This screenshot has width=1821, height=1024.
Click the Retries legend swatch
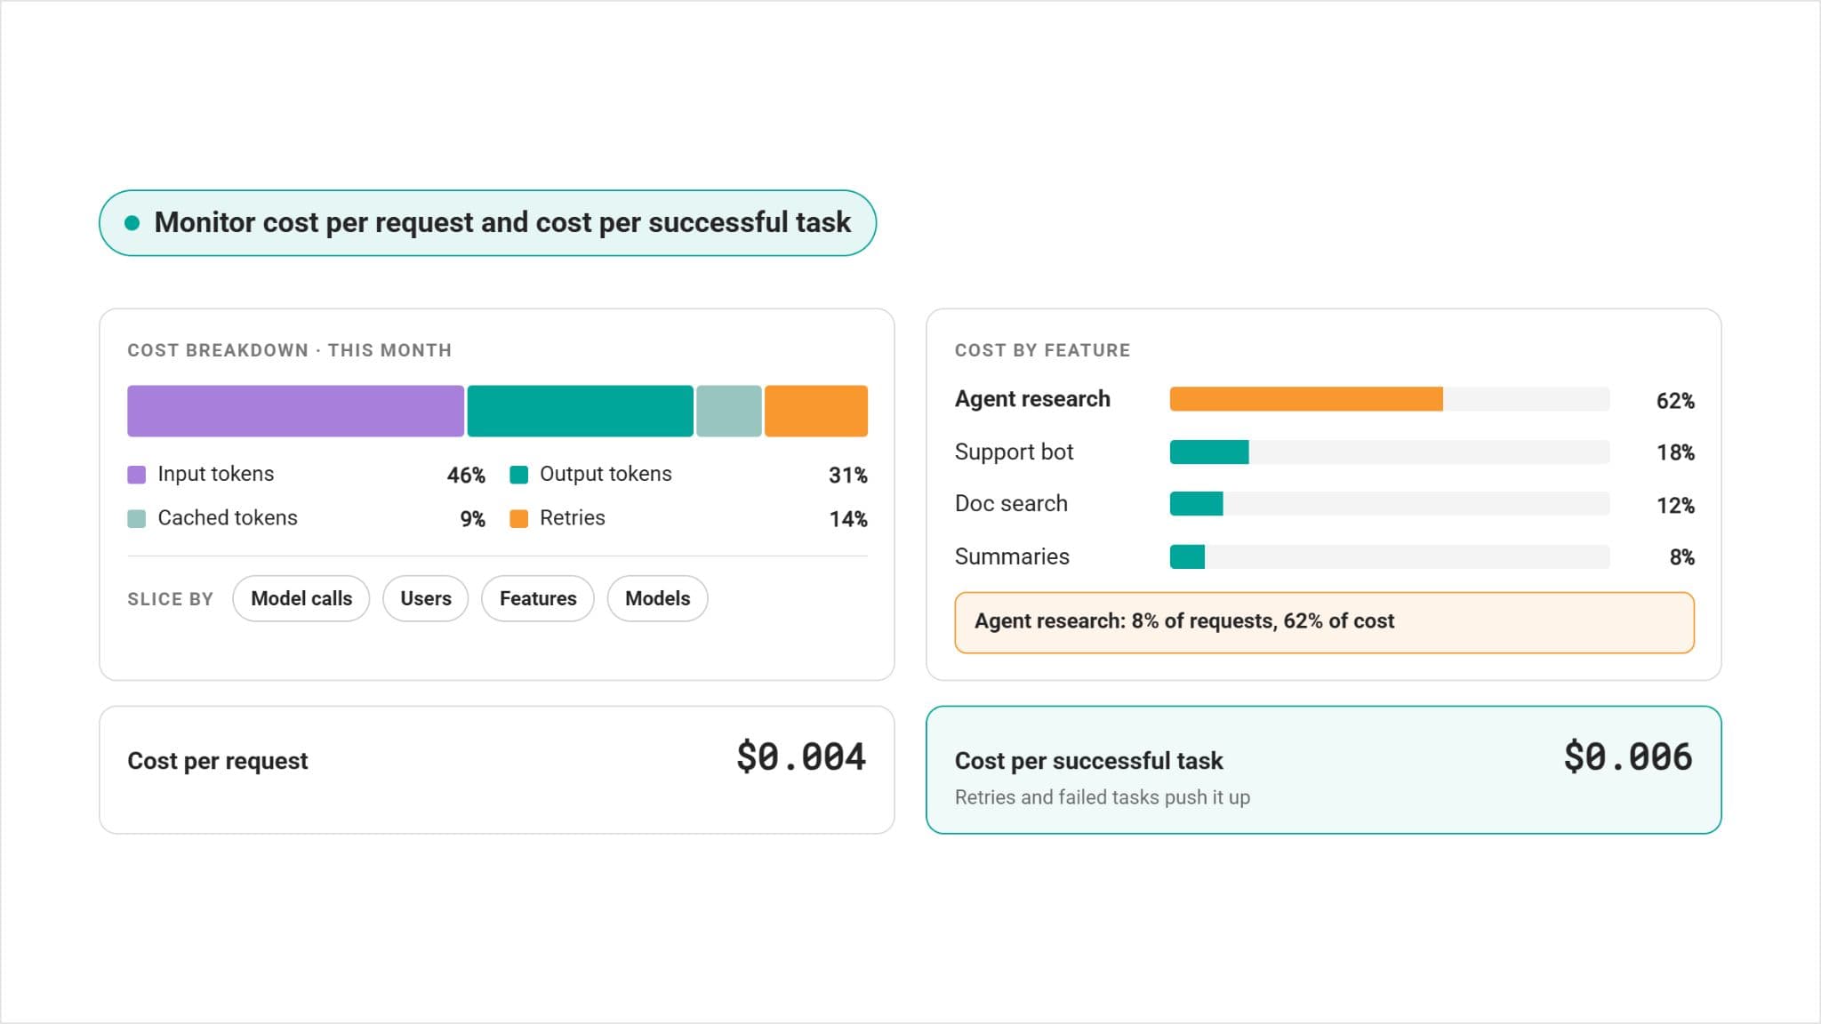coord(518,518)
